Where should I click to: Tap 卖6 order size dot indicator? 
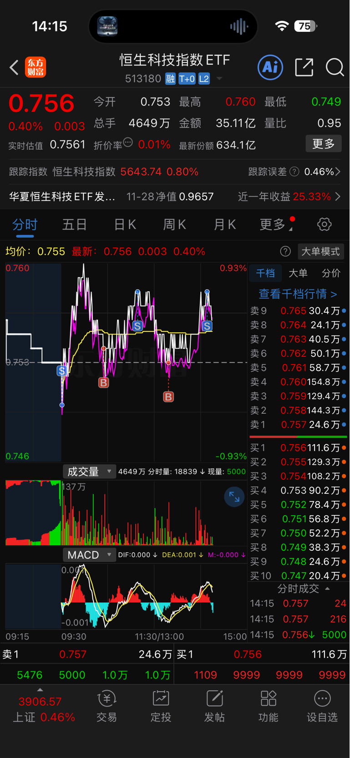(x=344, y=354)
